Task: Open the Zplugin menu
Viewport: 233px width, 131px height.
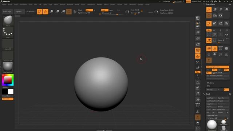Action: click(140, 4)
